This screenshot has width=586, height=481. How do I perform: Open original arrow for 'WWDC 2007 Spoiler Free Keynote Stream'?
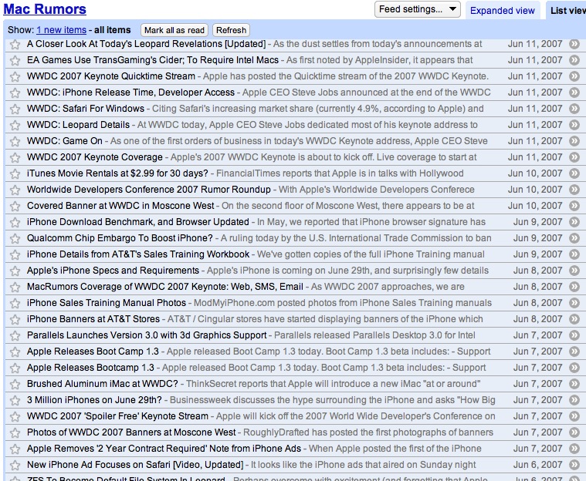(574, 416)
